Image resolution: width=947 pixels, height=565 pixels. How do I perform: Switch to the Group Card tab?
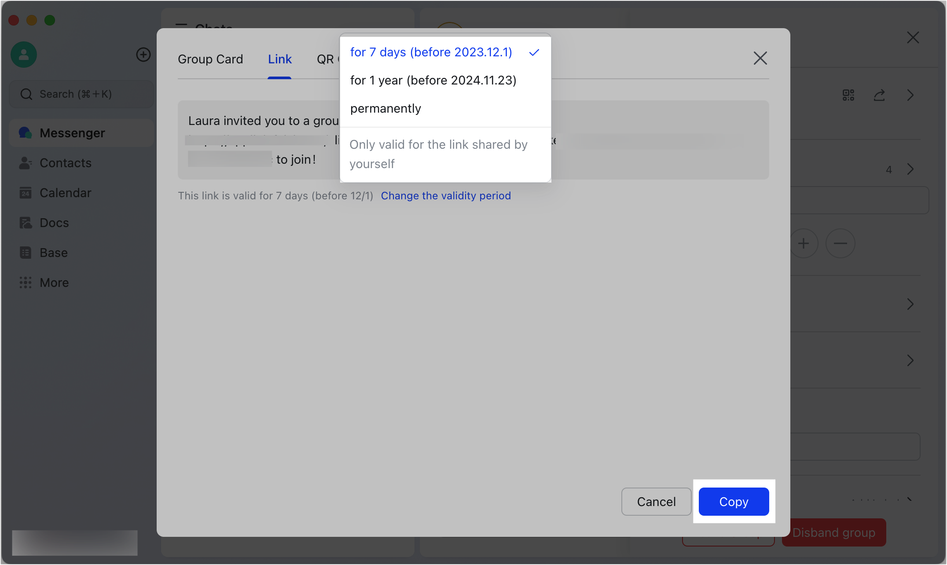coord(210,59)
